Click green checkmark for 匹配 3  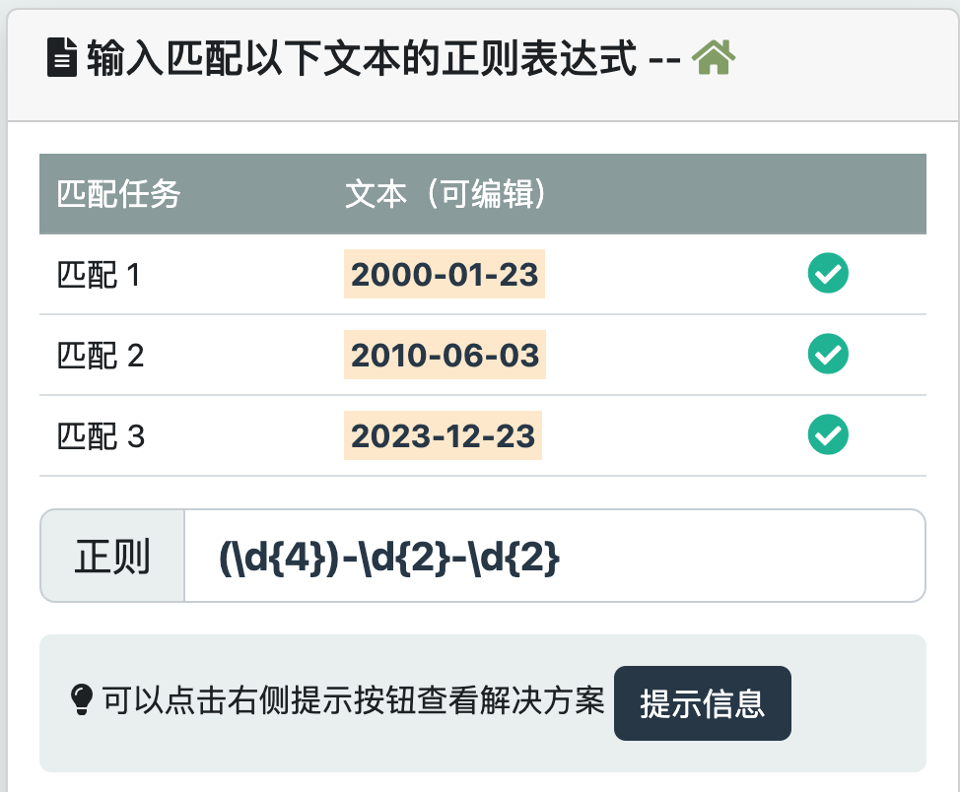point(828,435)
